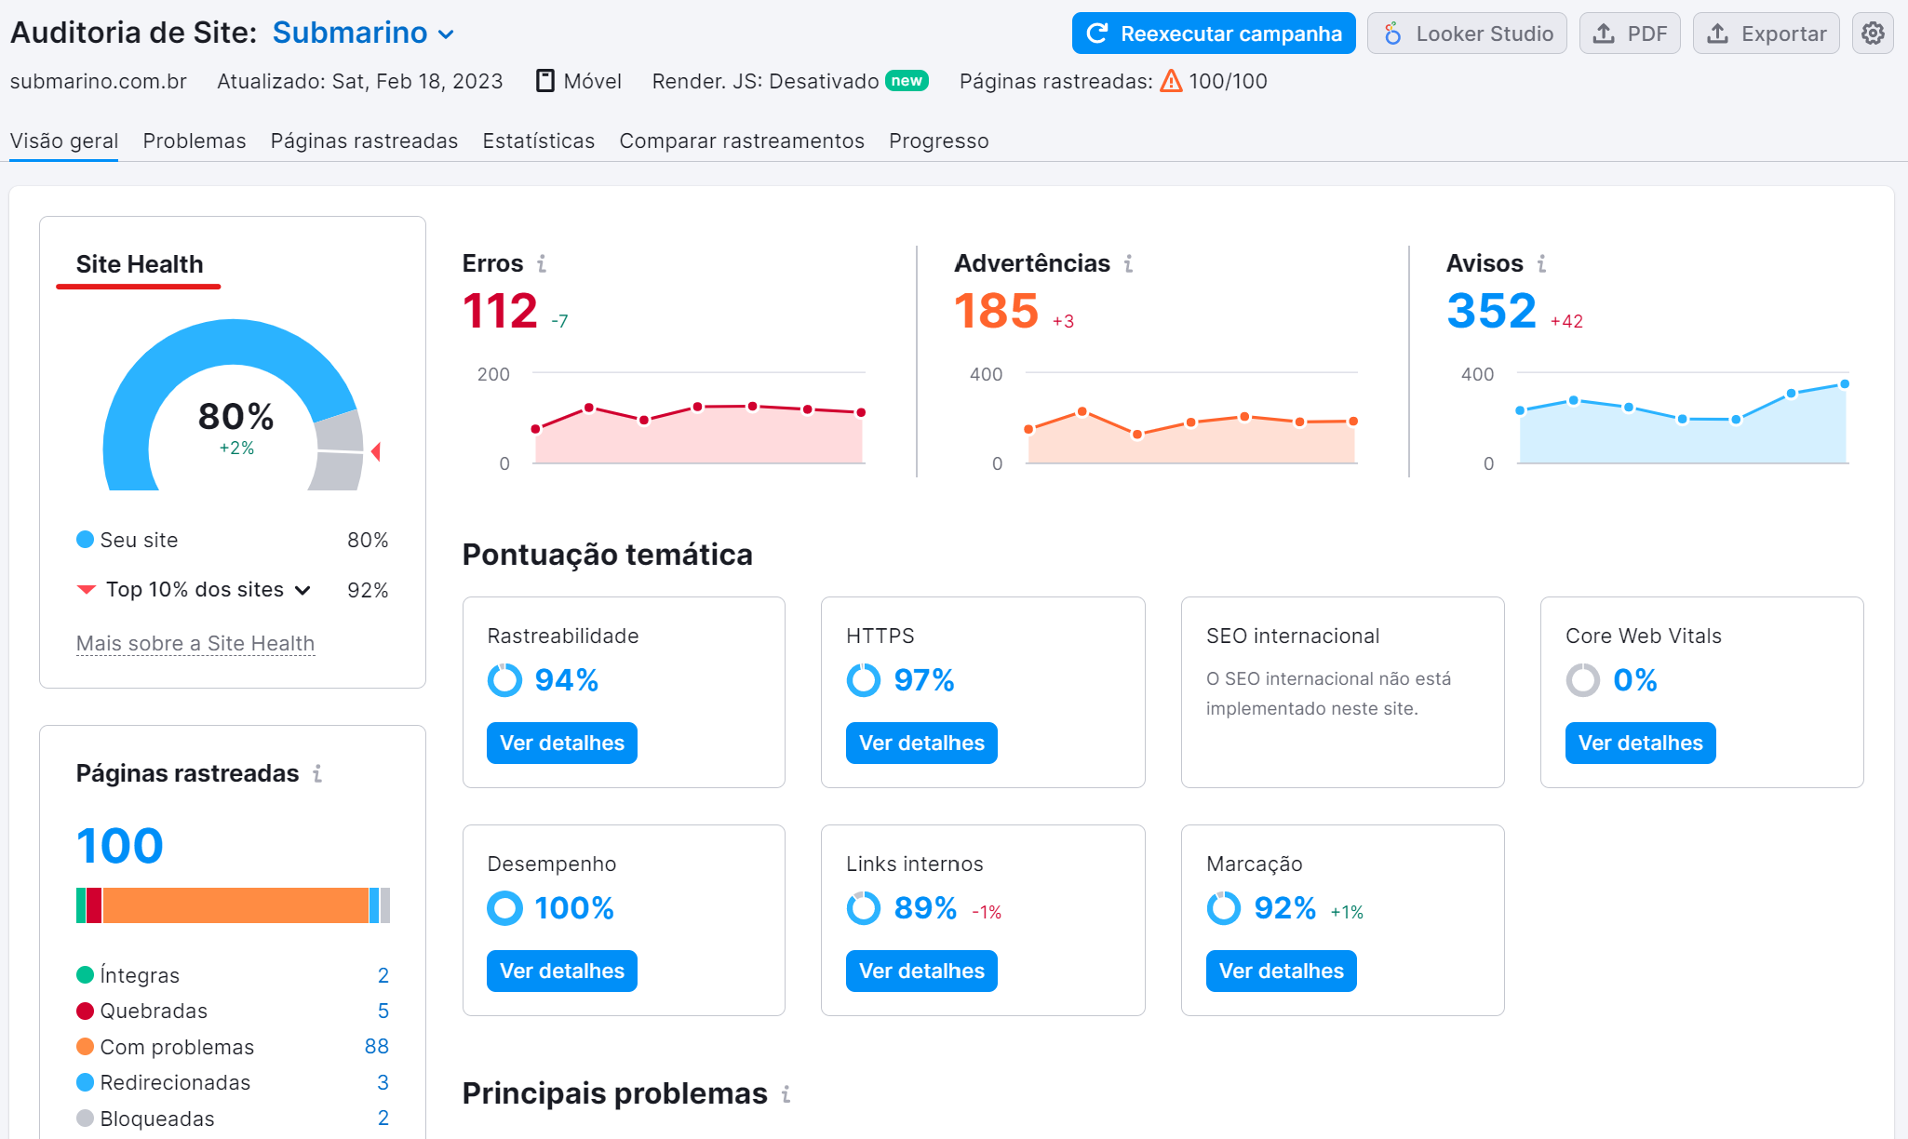Click the Looker Studio icon
Image resolution: width=1908 pixels, height=1139 pixels.
[1393, 33]
